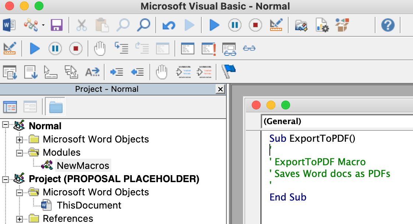Select ThisDocument in the project tree

point(89,205)
